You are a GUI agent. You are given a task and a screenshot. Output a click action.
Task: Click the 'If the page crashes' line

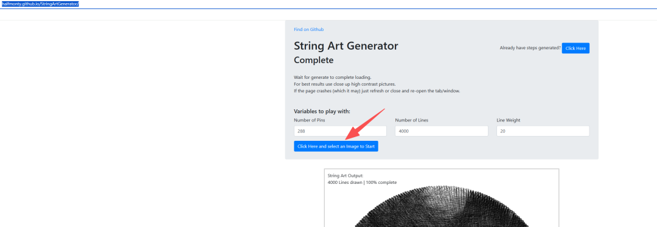(x=377, y=90)
